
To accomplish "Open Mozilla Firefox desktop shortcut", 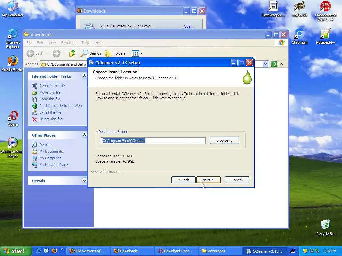I will [12, 64].
